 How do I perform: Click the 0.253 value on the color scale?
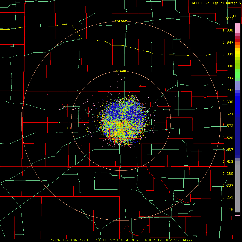coord(228,197)
